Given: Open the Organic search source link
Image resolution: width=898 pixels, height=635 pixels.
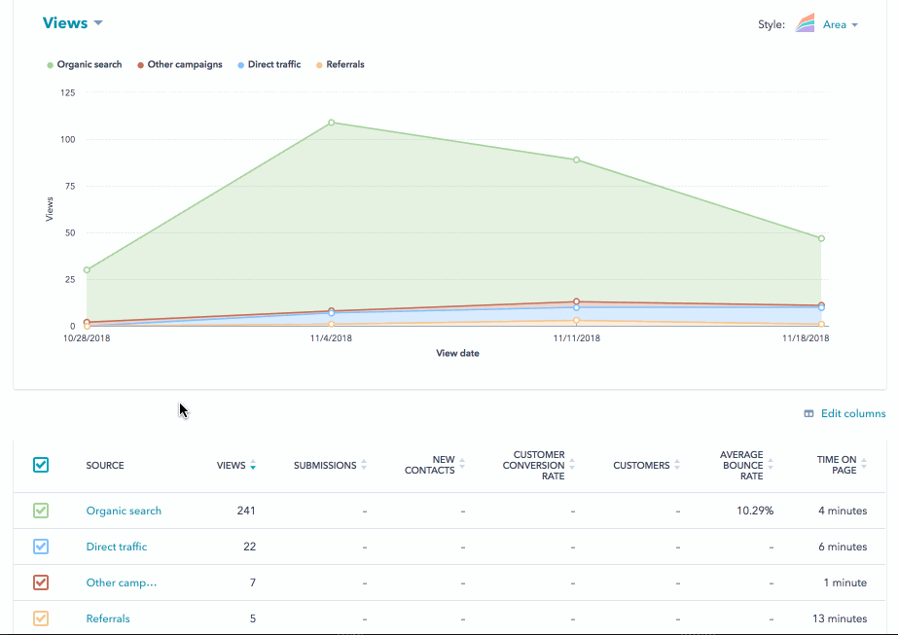Looking at the screenshot, I should tap(124, 510).
